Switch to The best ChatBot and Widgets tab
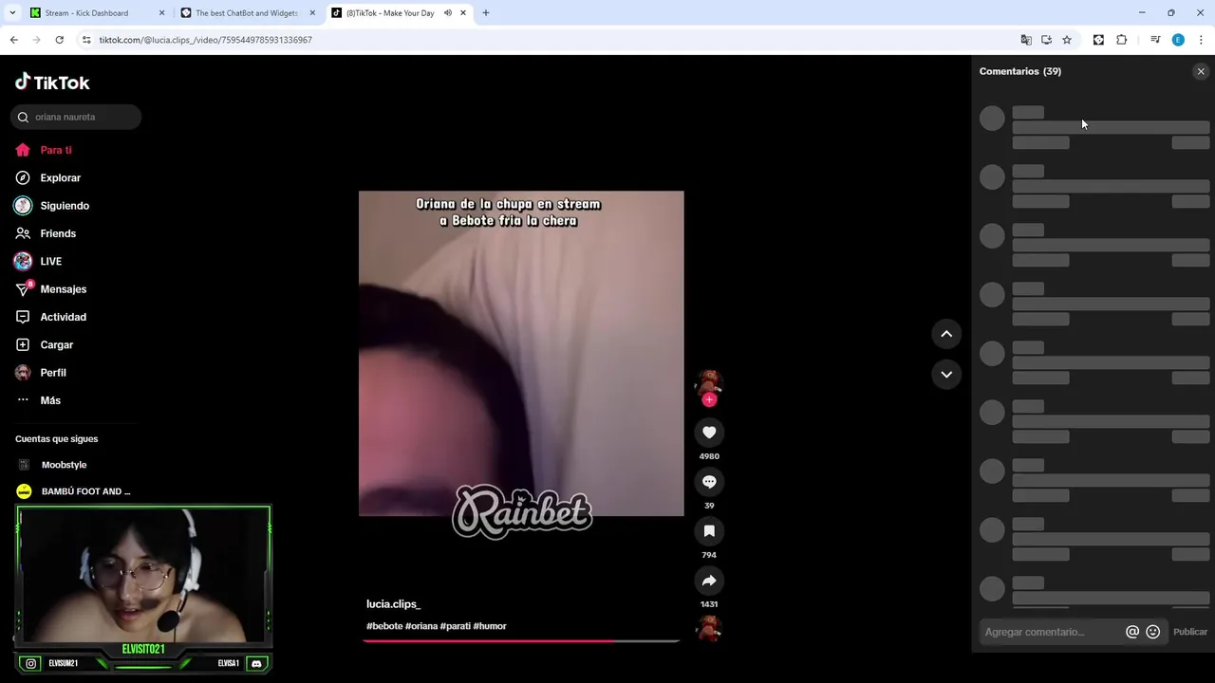This screenshot has height=683, width=1215. [246, 13]
